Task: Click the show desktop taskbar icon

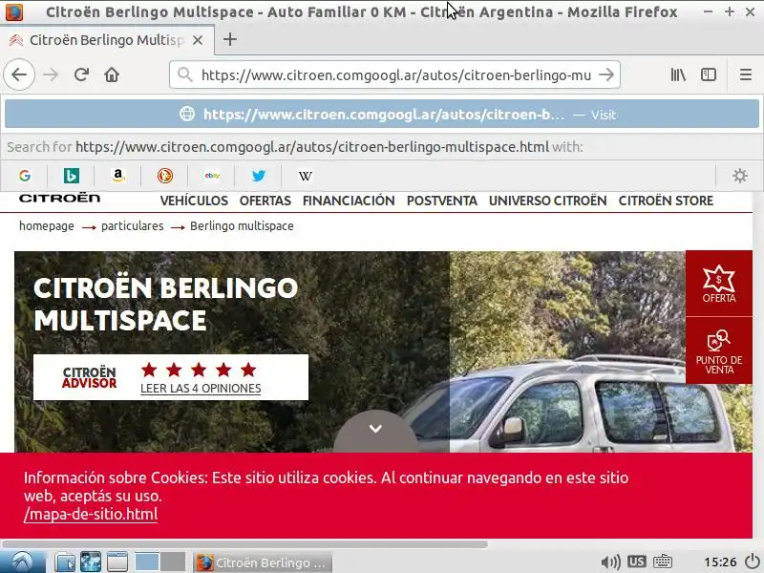Action: click(117, 562)
